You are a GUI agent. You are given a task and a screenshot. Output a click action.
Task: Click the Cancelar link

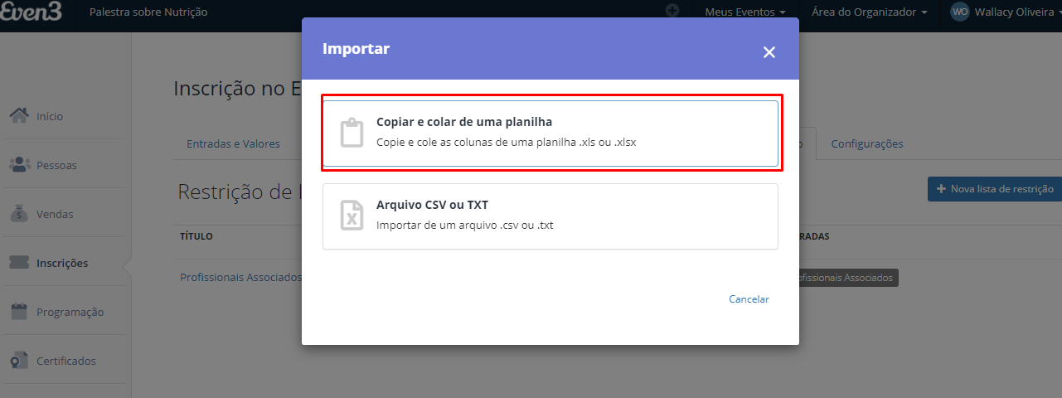(x=749, y=298)
